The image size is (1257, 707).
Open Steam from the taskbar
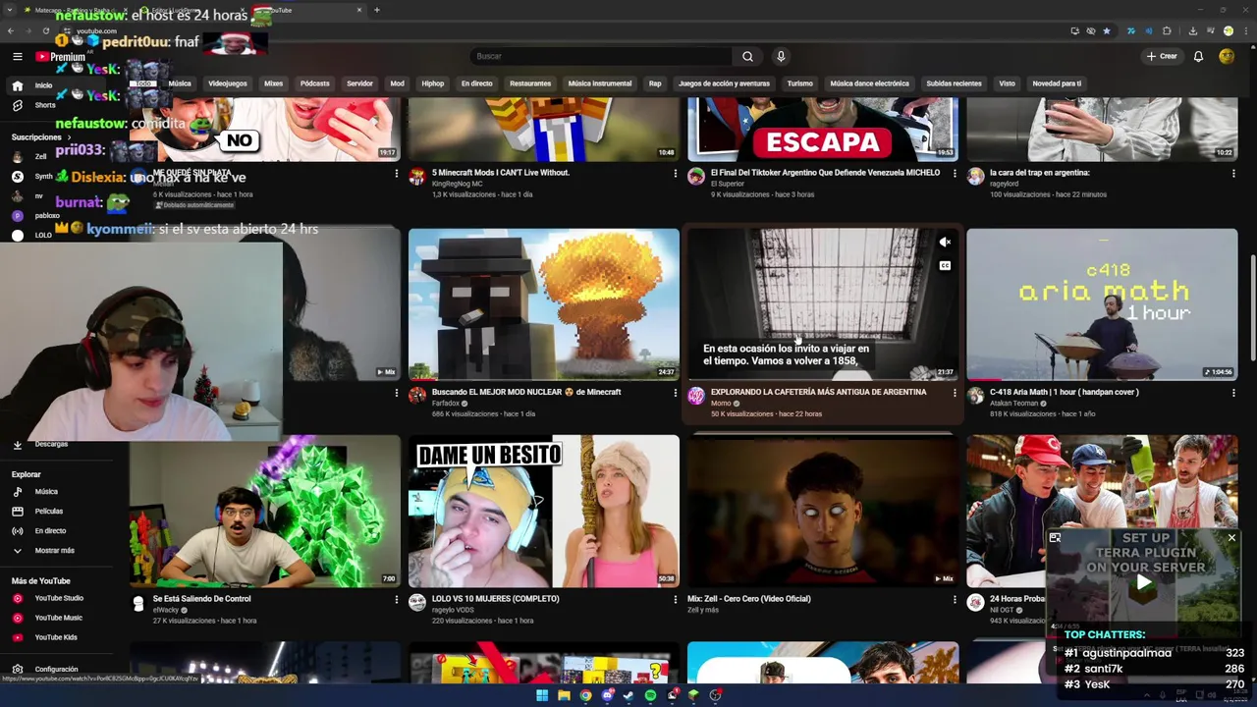click(x=628, y=695)
